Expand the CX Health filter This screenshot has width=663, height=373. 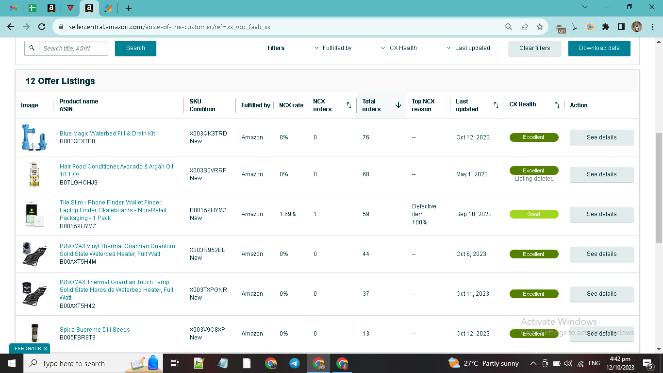click(x=399, y=48)
